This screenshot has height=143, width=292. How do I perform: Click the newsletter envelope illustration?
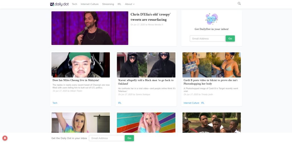click(x=212, y=19)
